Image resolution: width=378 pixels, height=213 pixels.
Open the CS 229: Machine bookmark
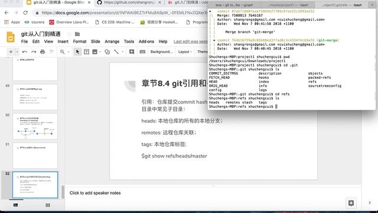click(x=115, y=22)
